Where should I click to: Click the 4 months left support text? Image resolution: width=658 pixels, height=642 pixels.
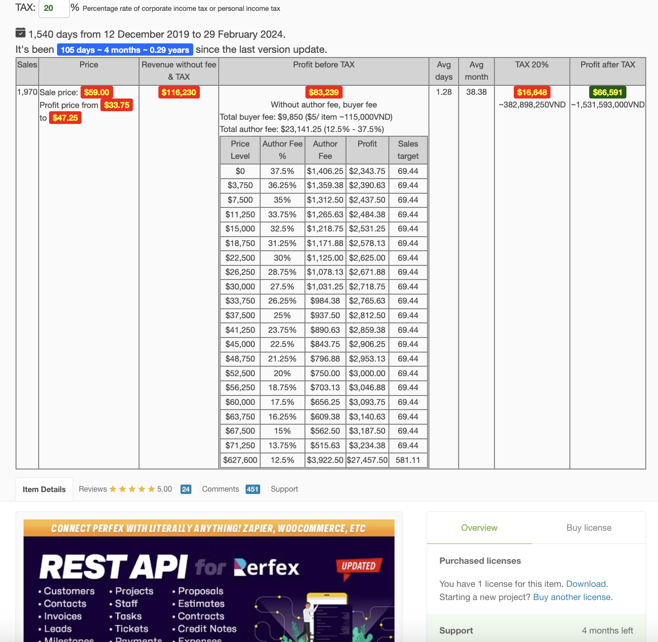point(607,631)
